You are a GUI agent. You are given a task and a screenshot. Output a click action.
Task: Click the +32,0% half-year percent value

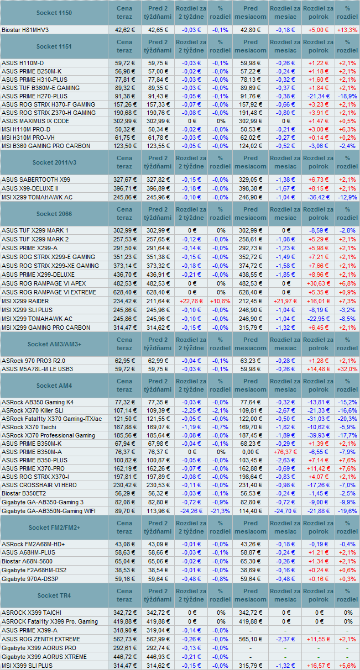pos(347,369)
